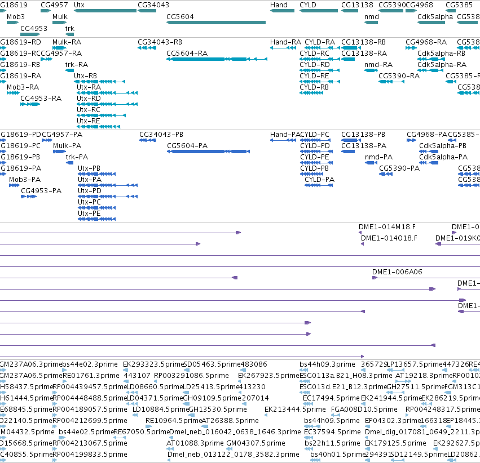
Task: Select protein CG13138-PA
Action: coord(348,152)
